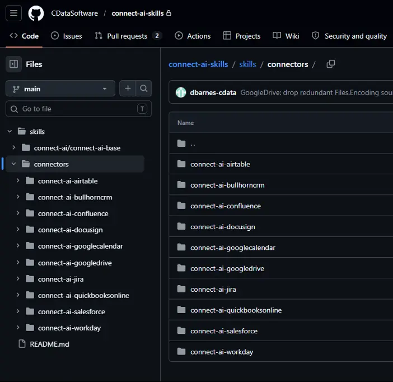Screen dimensions: 393x382
Task: Collapse the connectors folder chevron in tree
Action: 14,164
